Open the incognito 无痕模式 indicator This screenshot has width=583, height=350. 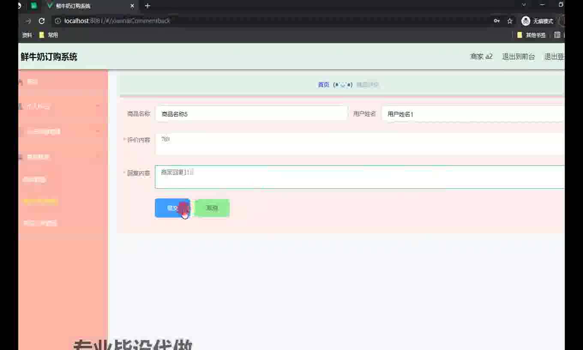point(537,21)
